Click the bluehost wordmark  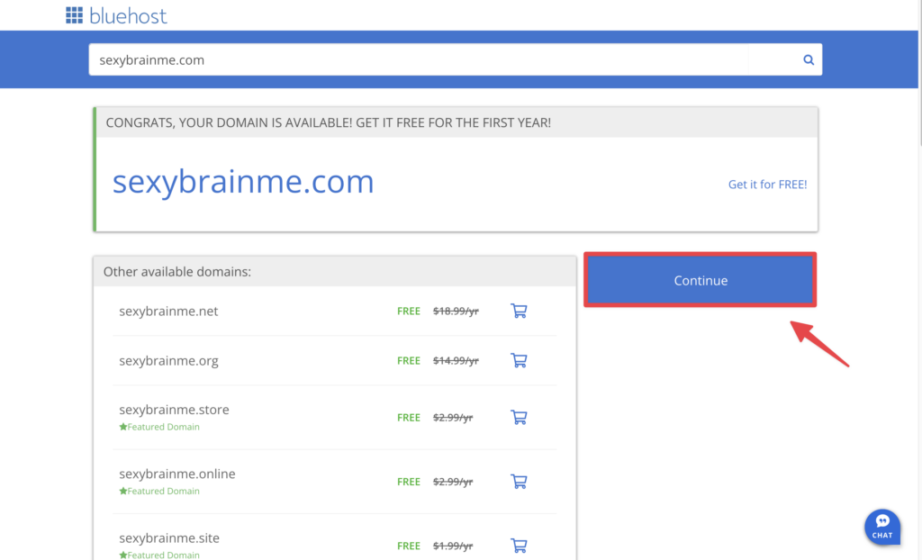[x=128, y=16]
